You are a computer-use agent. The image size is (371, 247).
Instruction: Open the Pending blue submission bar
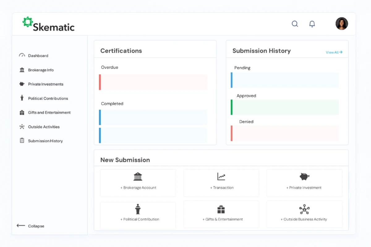pos(285,80)
